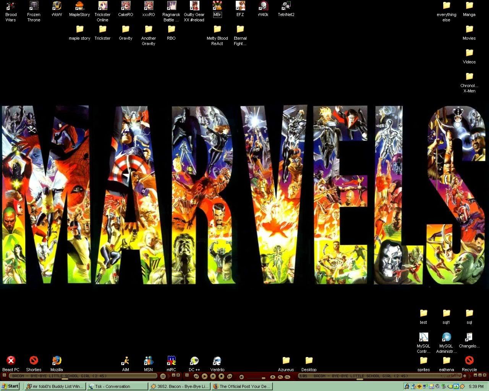Click the W40k skull icon
This screenshot has height=391, width=489.
(263, 9)
